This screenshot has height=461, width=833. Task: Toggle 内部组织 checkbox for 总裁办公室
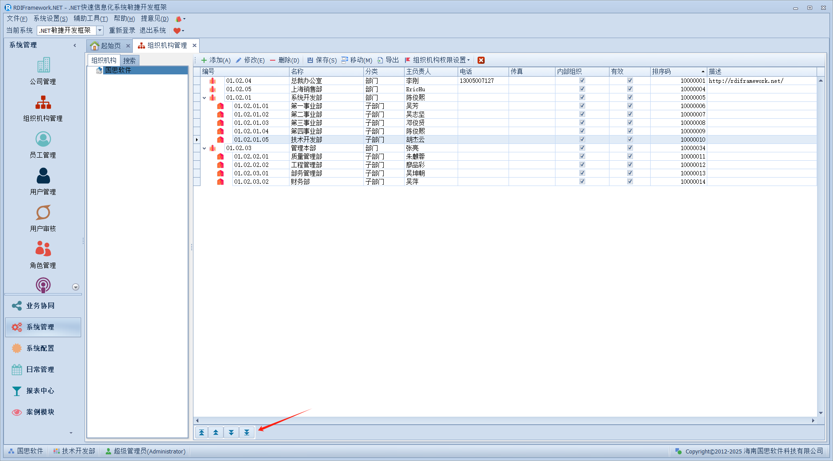pyautogui.click(x=582, y=81)
